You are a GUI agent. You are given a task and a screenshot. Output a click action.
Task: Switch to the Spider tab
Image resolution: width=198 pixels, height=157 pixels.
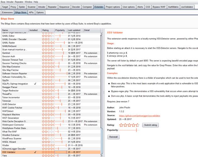coord(22,7)
